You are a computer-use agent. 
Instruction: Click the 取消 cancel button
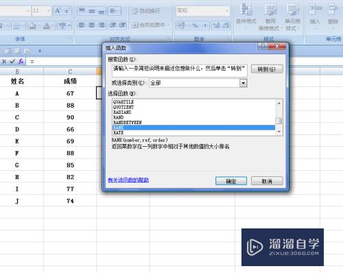tap(267, 181)
